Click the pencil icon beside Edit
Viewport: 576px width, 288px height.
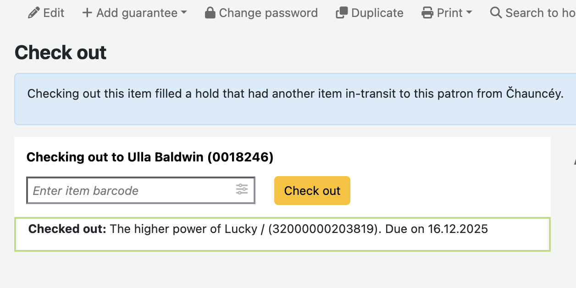(x=33, y=13)
